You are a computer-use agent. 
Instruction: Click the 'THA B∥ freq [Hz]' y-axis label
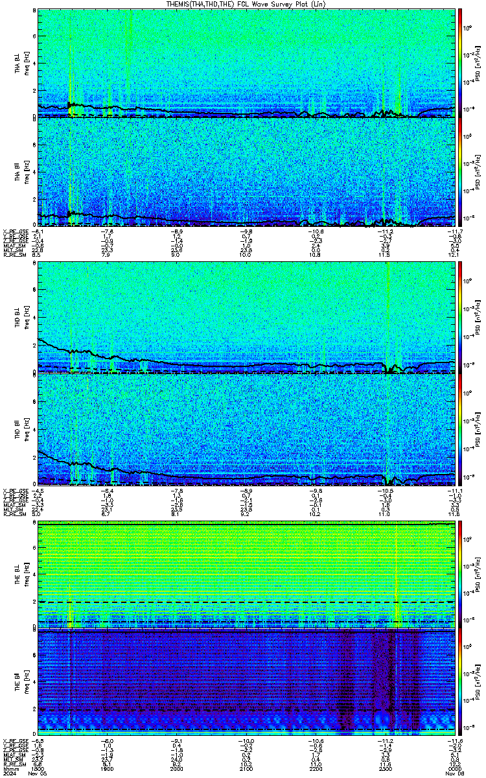[x=21, y=172]
